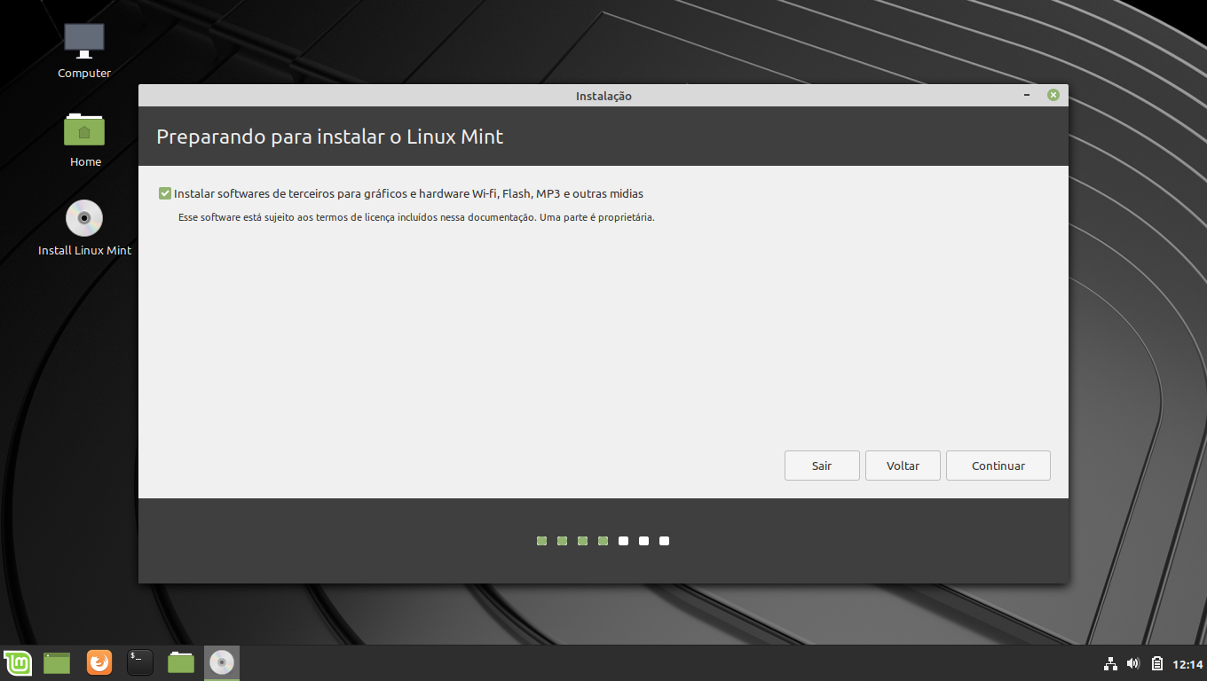Open the network connection tray icon
This screenshot has height=681, width=1207.
point(1110,663)
